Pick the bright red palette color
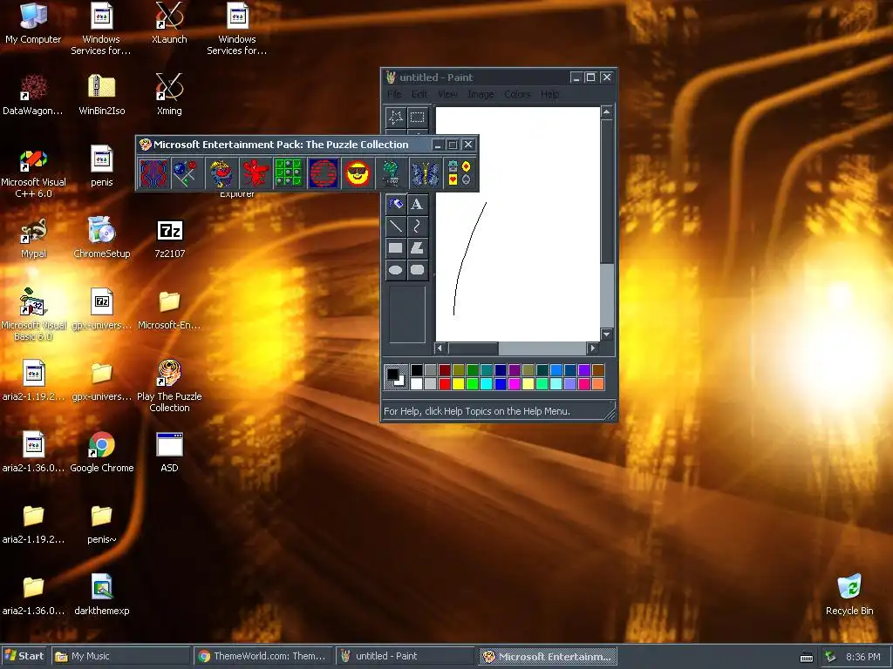This screenshot has height=669, width=893. (444, 384)
